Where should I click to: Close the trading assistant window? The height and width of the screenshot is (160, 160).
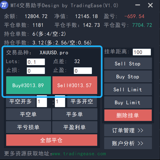click(x=150, y=5)
